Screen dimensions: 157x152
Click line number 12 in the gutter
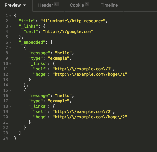point(6,74)
